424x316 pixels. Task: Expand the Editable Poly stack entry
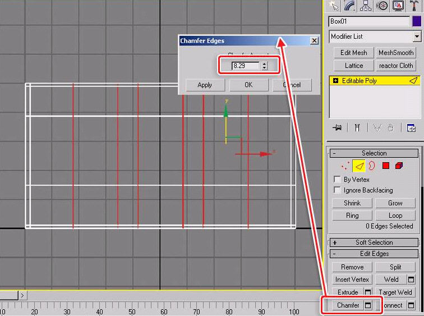tap(335, 81)
